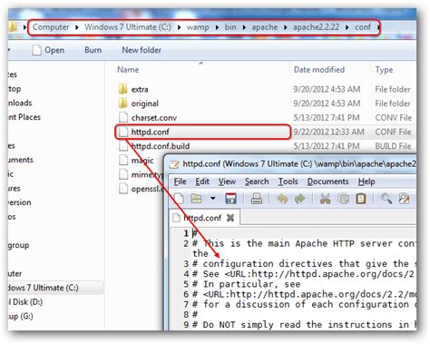Expand breadcrumb arrow after apache

(285, 27)
